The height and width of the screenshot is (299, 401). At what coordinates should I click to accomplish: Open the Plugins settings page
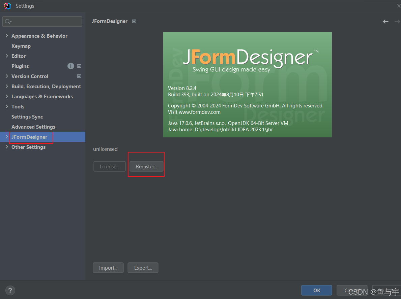[20, 66]
